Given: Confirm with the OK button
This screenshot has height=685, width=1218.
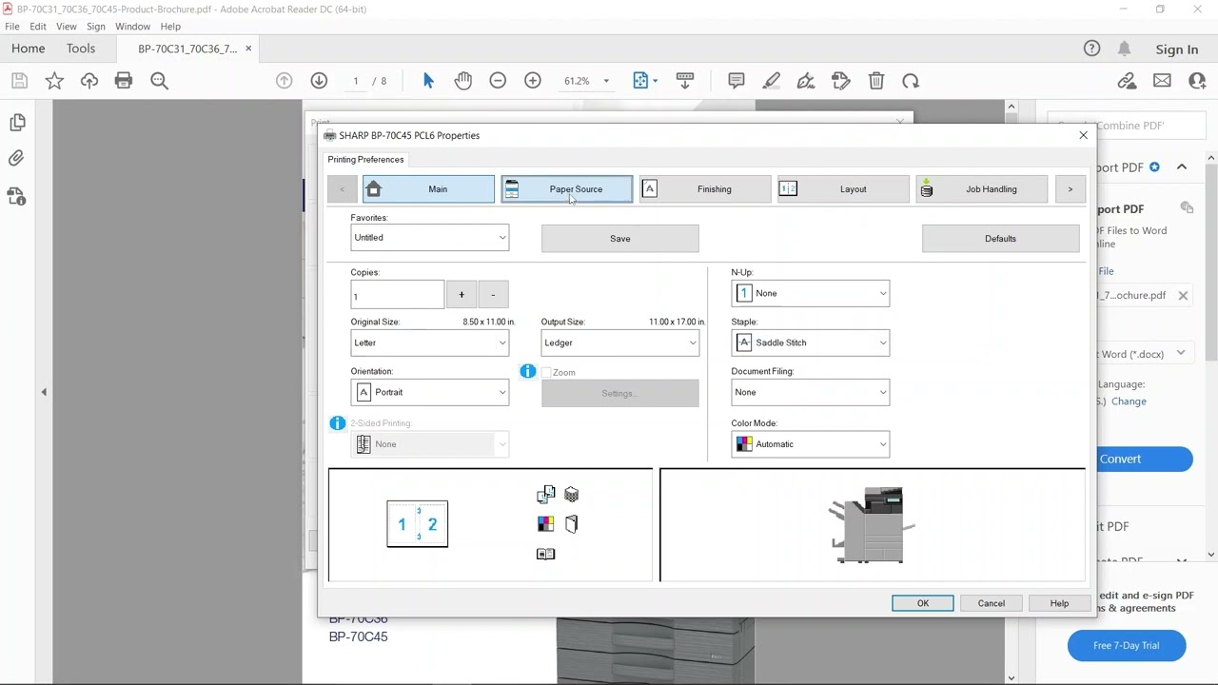Looking at the screenshot, I should click(923, 603).
